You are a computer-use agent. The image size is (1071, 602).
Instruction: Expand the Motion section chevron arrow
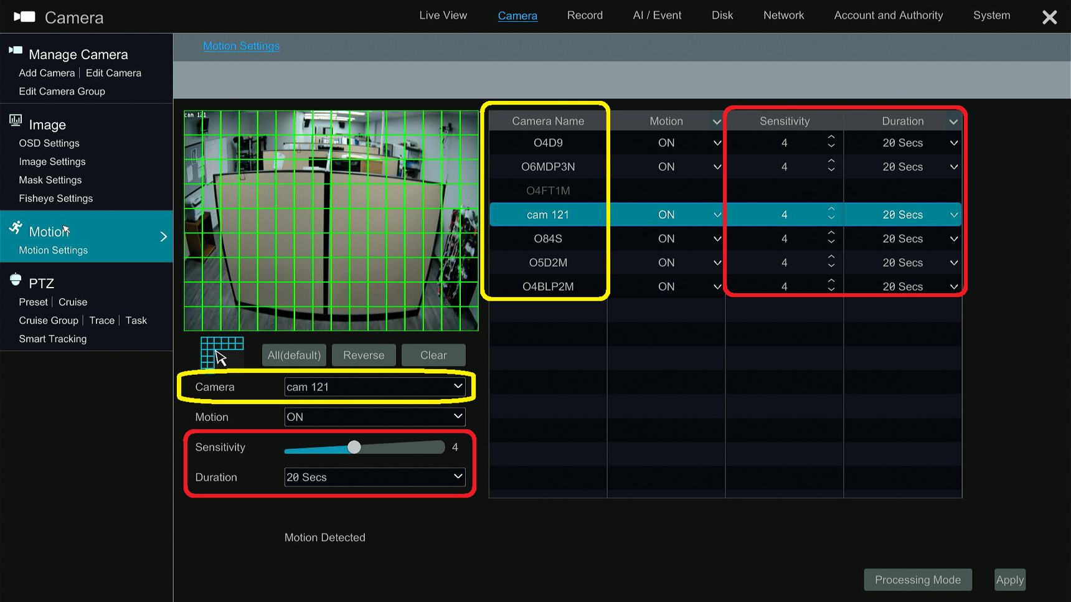pyautogui.click(x=163, y=237)
